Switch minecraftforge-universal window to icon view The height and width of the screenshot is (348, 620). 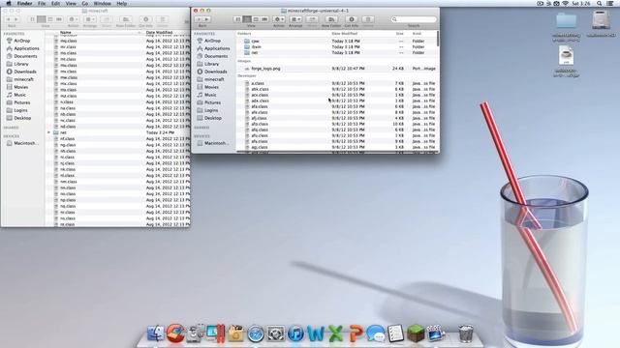coord(237,19)
